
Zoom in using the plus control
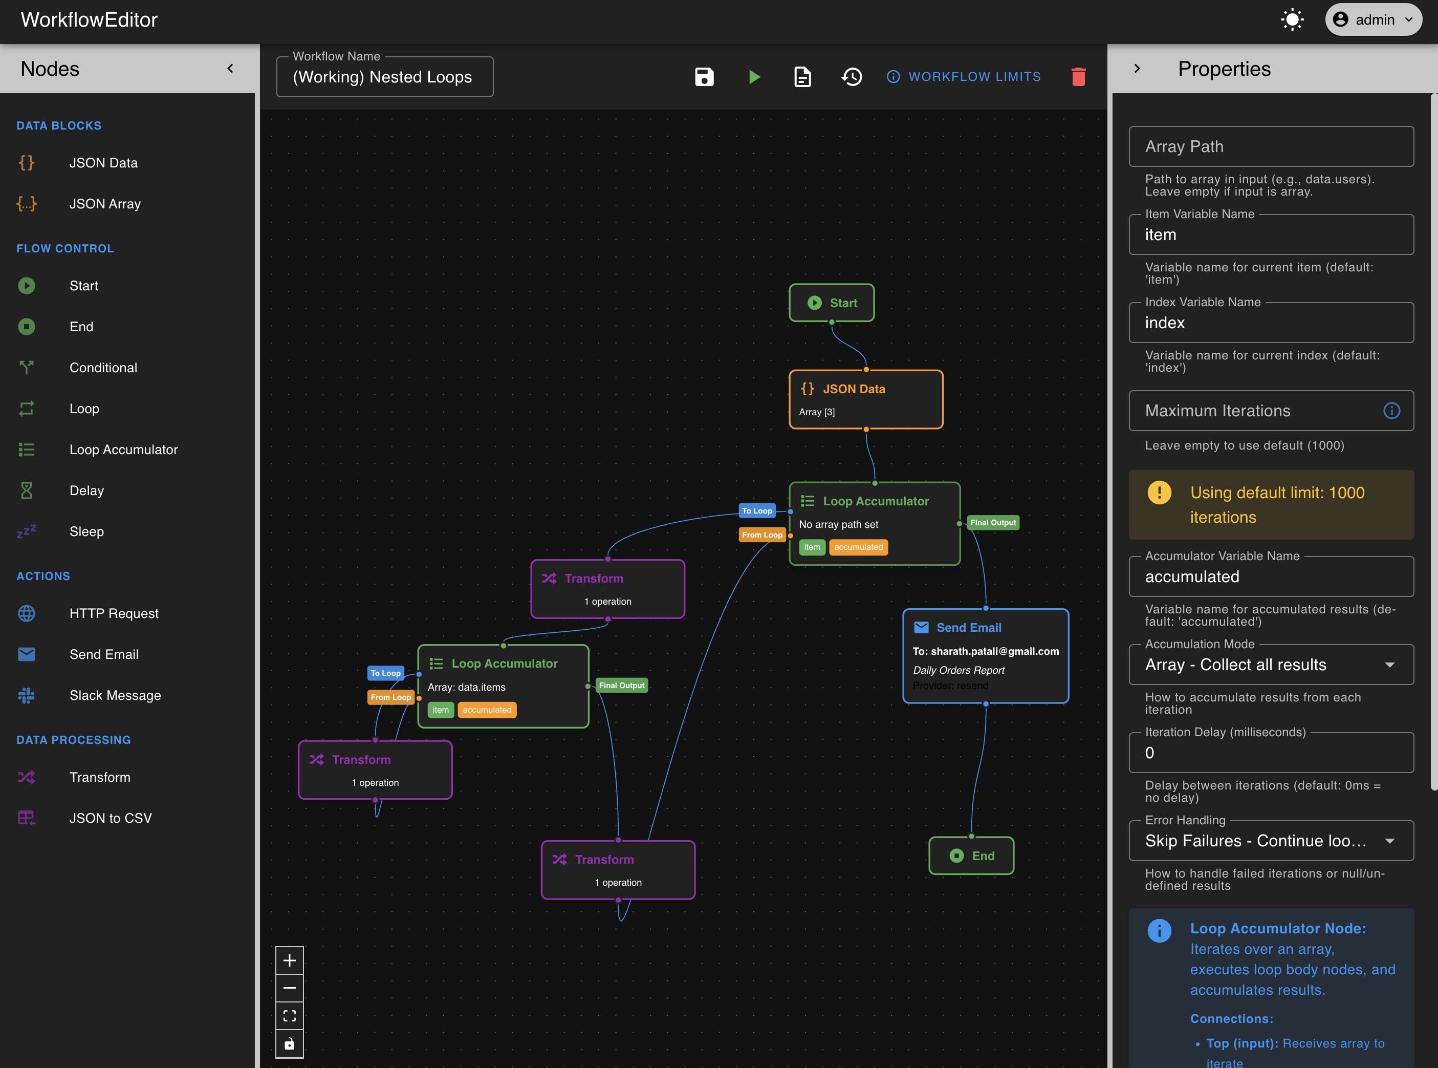pyautogui.click(x=290, y=959)
